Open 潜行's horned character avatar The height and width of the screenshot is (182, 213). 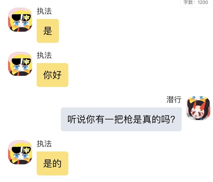[198, 108]
